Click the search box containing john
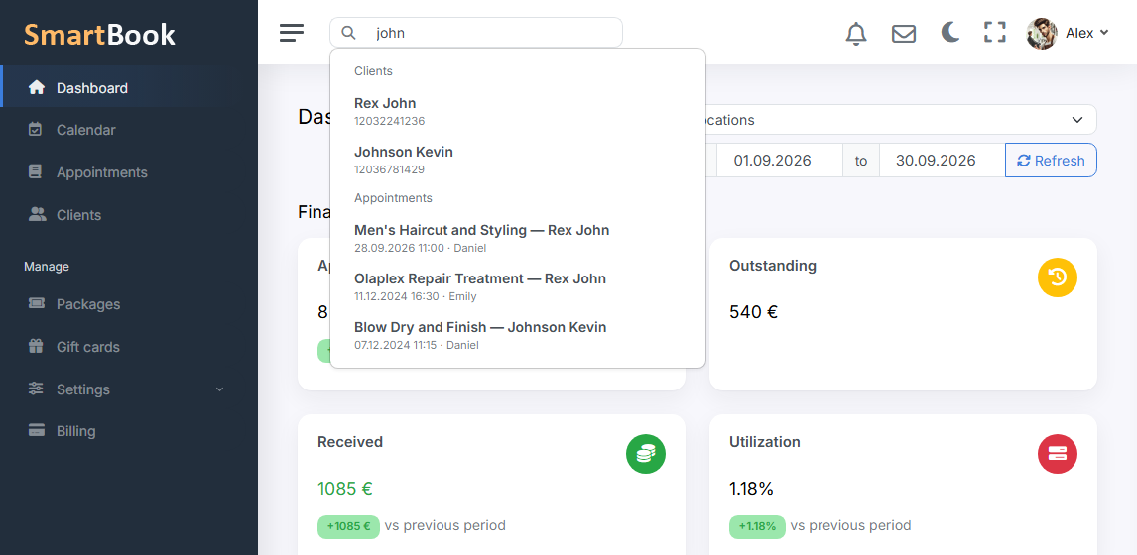This screenshot has width=1137, height=555. point(475,33)
